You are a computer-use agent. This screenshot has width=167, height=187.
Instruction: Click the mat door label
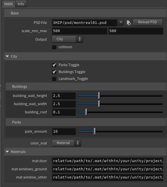point(40,161)
